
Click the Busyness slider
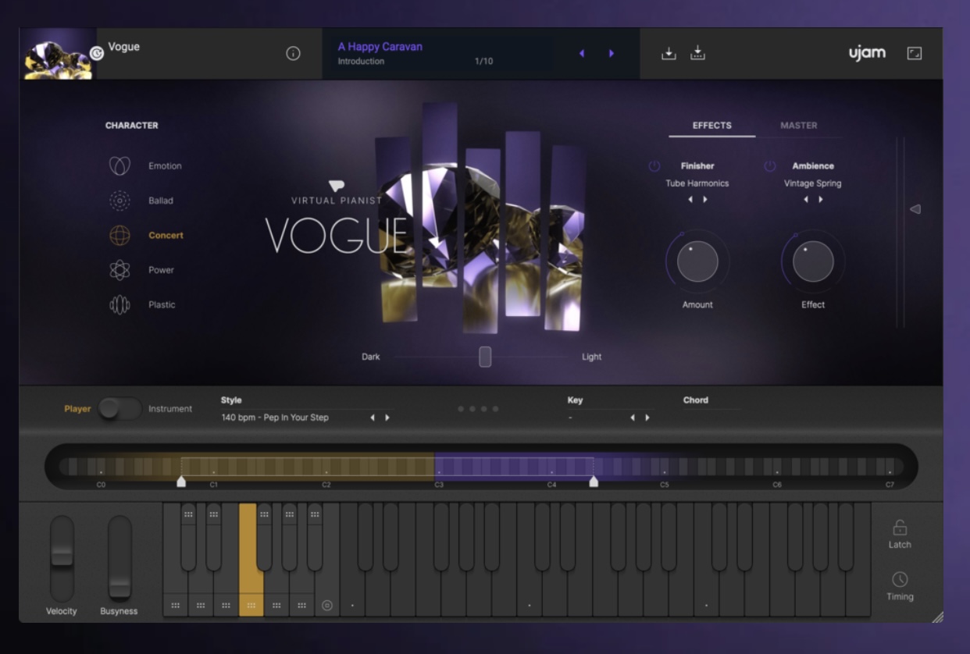(119, 558)
